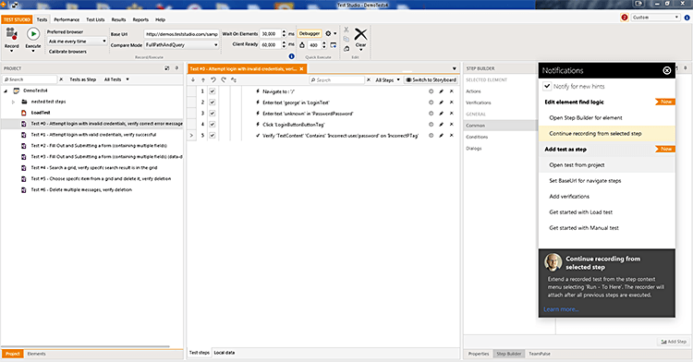Screen dimensions: 693x362
Task: Click the paste icon in Edit group
Action: click(346, 48)
